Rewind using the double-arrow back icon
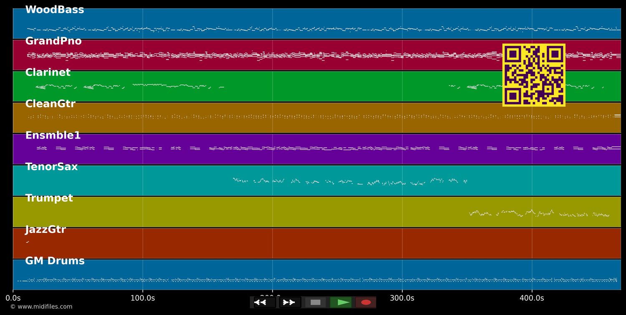 pyautogui.click(x=261, y=302)
